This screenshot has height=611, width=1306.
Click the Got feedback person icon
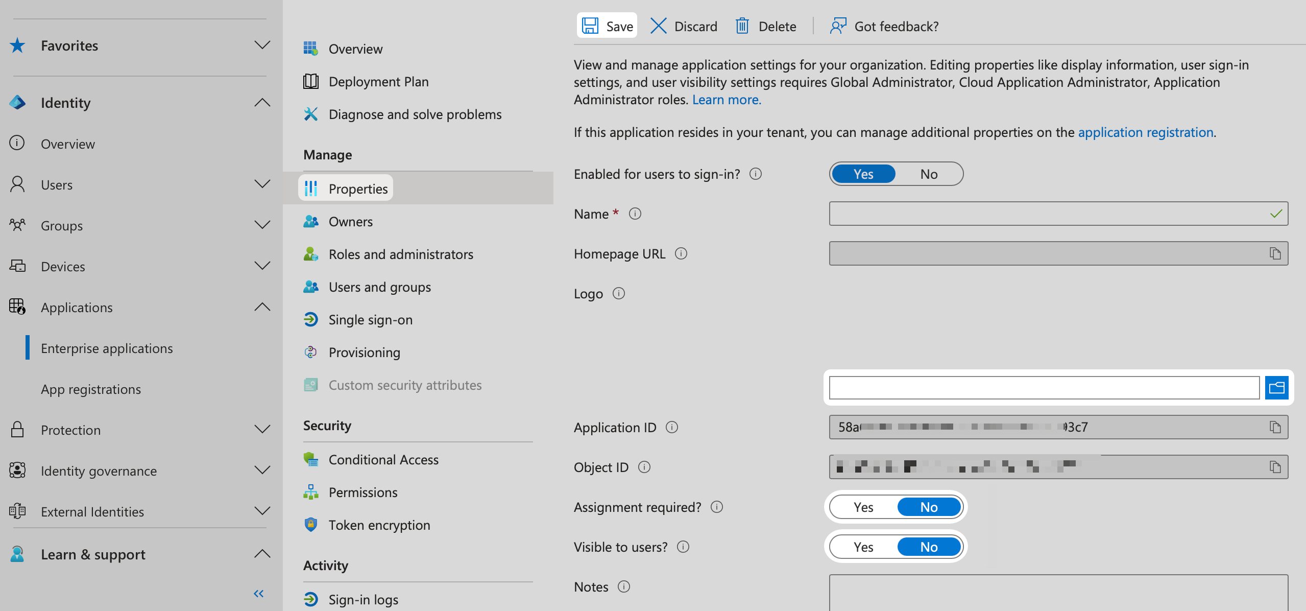(838, 26)
